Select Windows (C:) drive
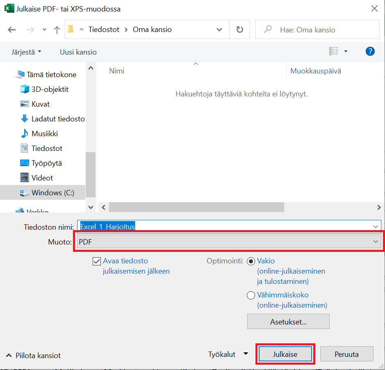 point(53,193)
